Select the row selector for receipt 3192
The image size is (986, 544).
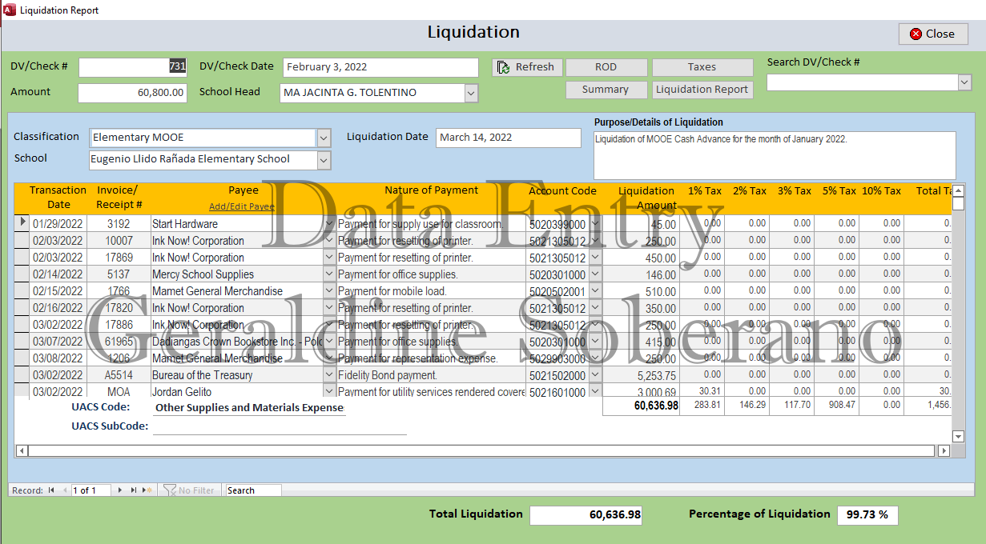pos(22,224)
